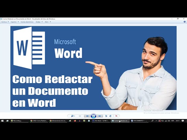This screenshot has height=140, width=187.
Task: Switch to the Recording taskbar app
Action: [x=19, y=121]
